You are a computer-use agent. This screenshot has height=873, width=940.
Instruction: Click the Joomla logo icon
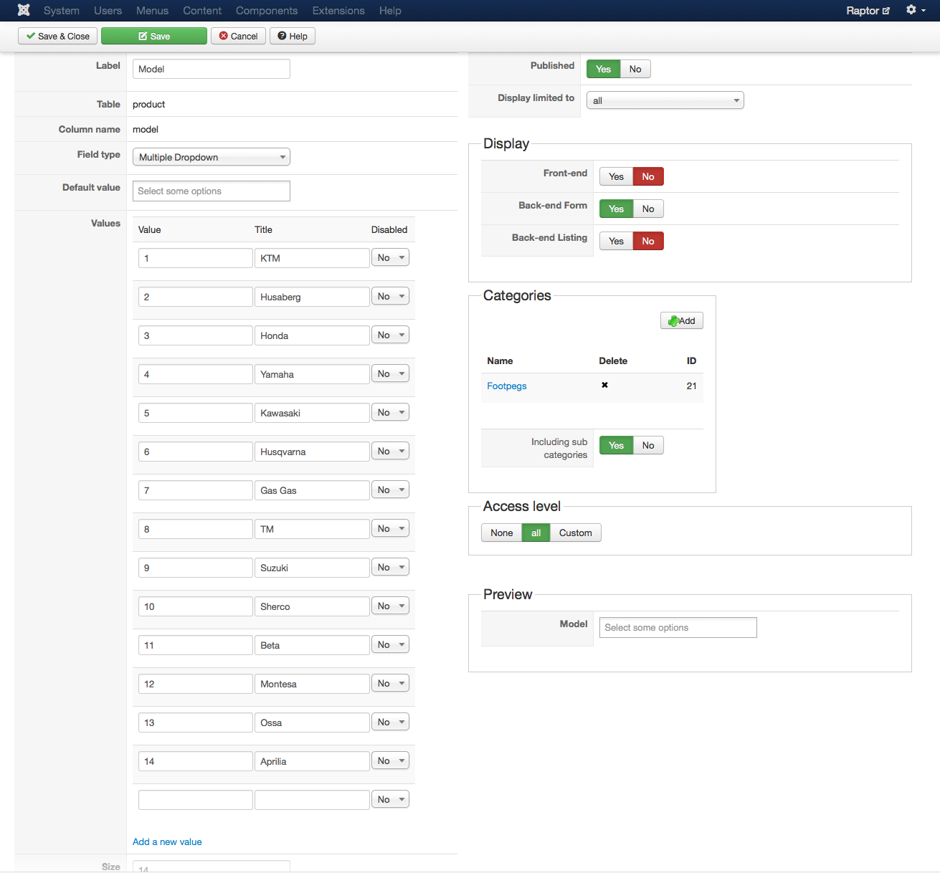[x=24, y=10]
